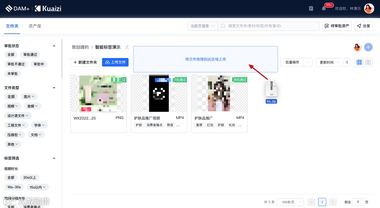Select 全部 under 文件类型
380x208 pixels.
[11, 96]
